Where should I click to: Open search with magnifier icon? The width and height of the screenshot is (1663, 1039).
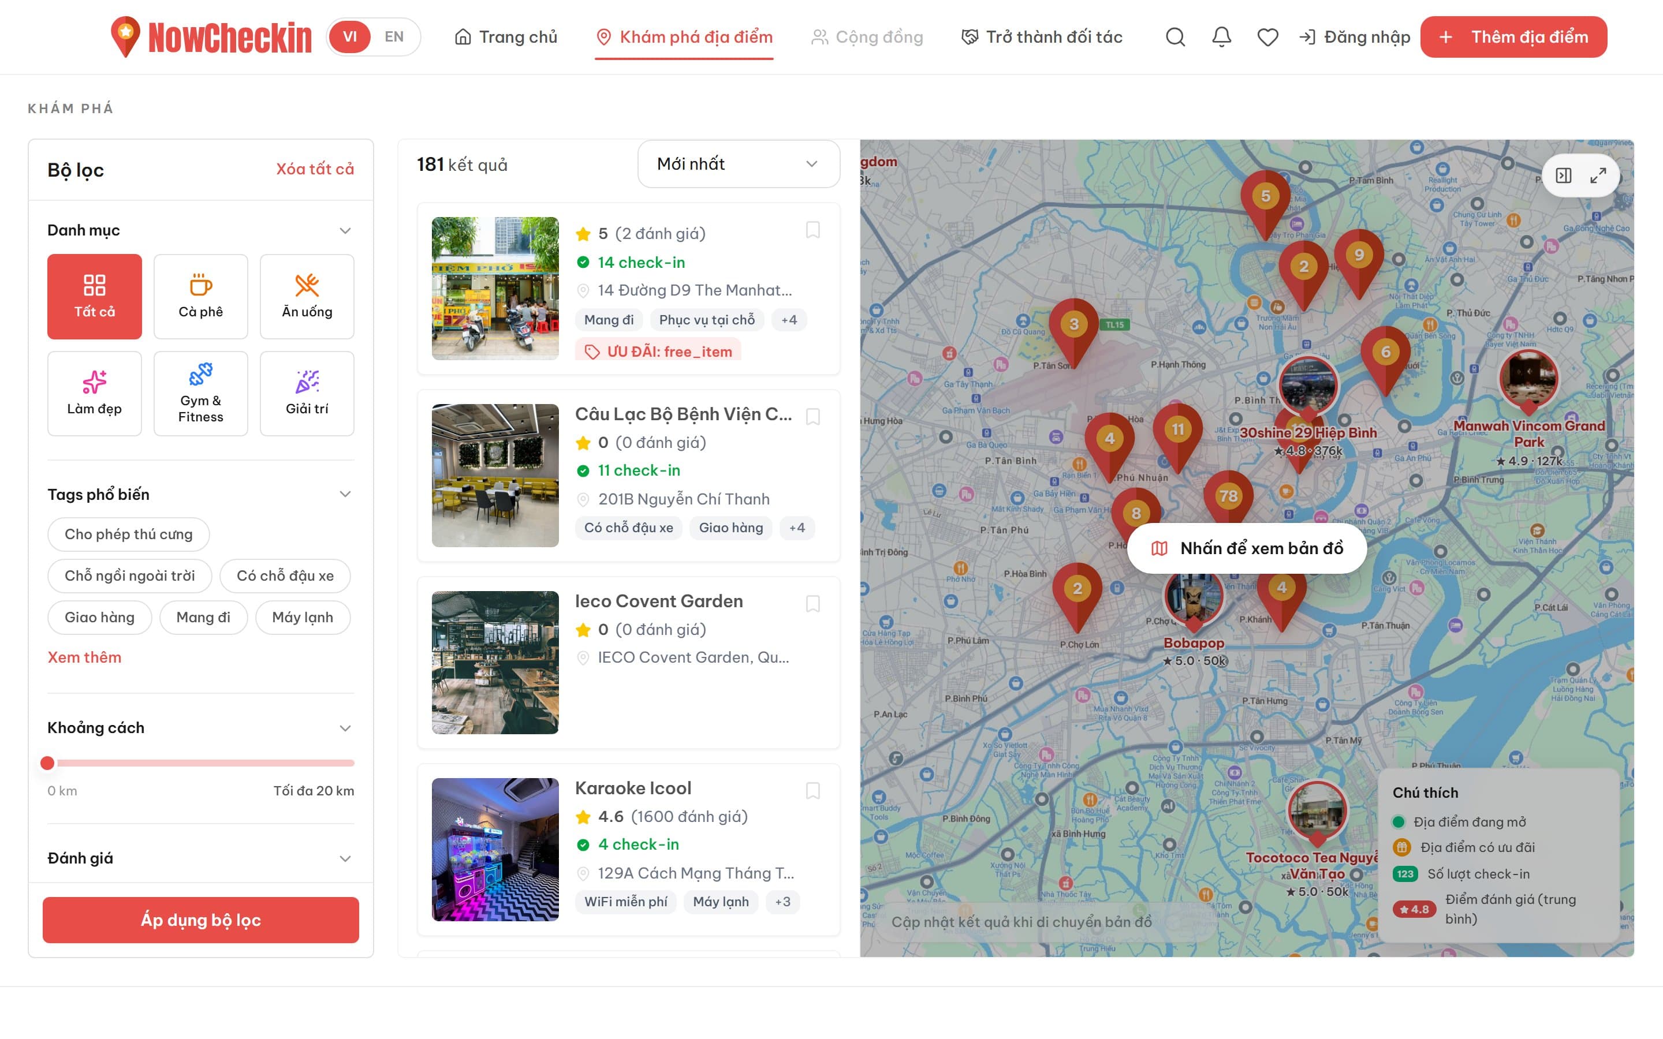pos(1175,37)
